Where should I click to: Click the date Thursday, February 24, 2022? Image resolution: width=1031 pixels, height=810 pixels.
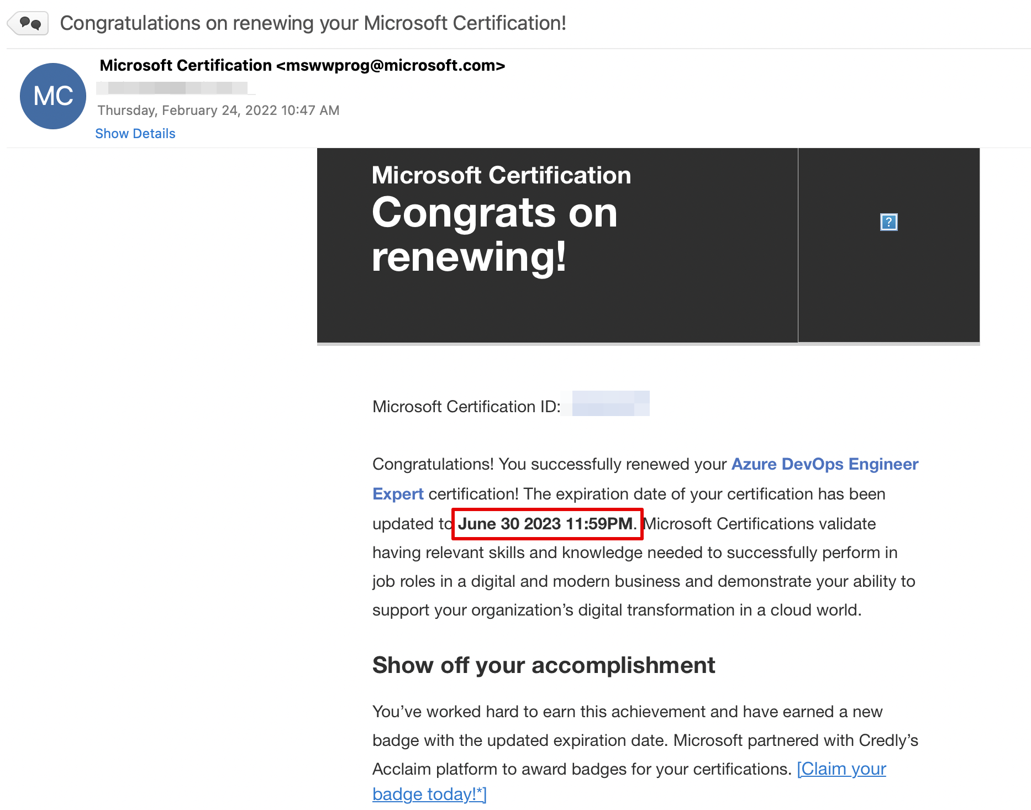(218, 111)
